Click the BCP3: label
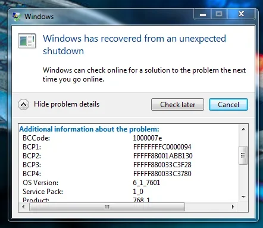This screenshot has height=228, width=263. (x=32, y=165)
